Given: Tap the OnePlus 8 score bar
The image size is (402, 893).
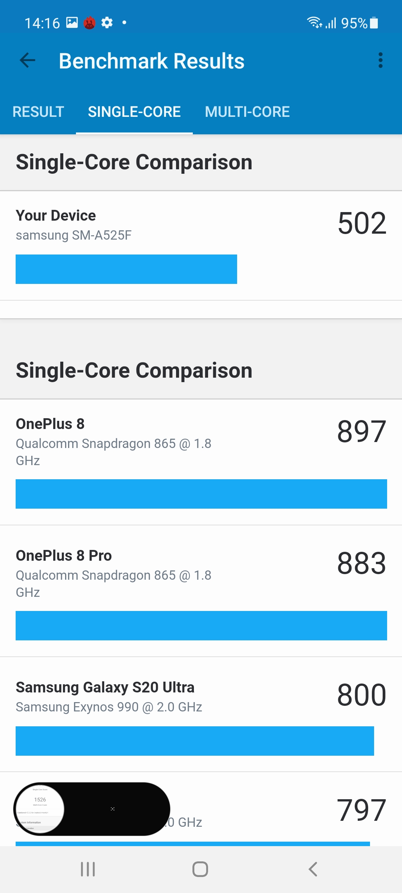Looking at the screenshot, I should click(201, 494).
